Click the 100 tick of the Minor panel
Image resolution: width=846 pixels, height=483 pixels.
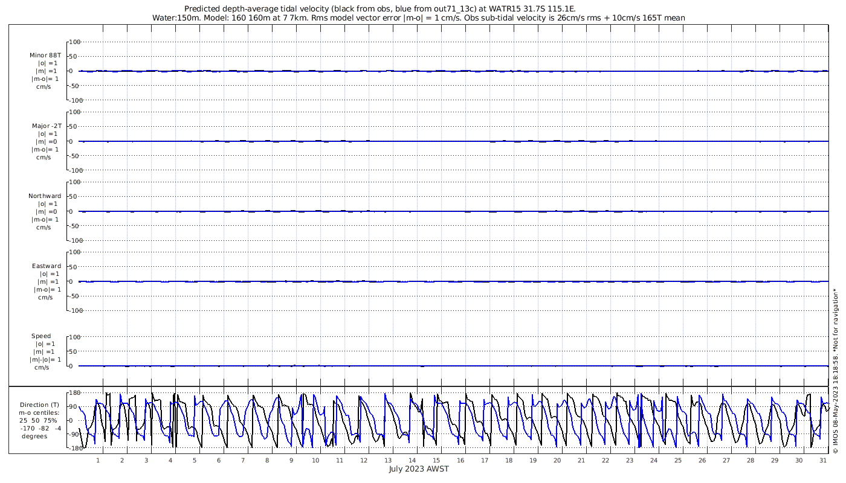75,42
